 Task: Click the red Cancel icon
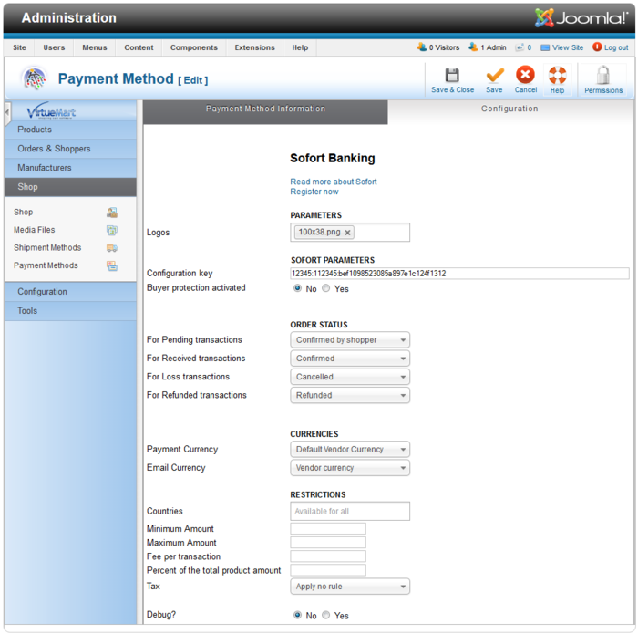525,75
